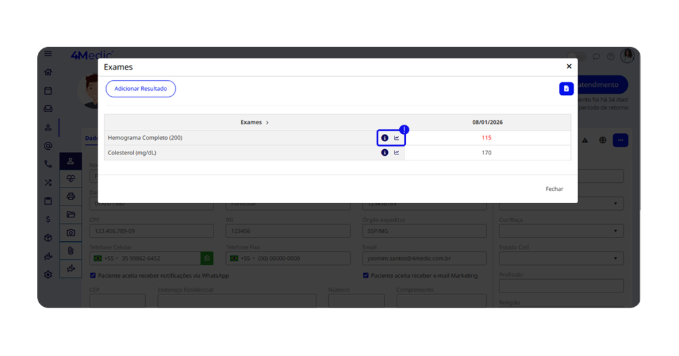
Task: Click the Adicionar Resultado button
Action: tap(141, 89)
